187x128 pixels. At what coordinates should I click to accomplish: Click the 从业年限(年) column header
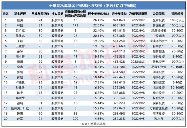(40, 14)
